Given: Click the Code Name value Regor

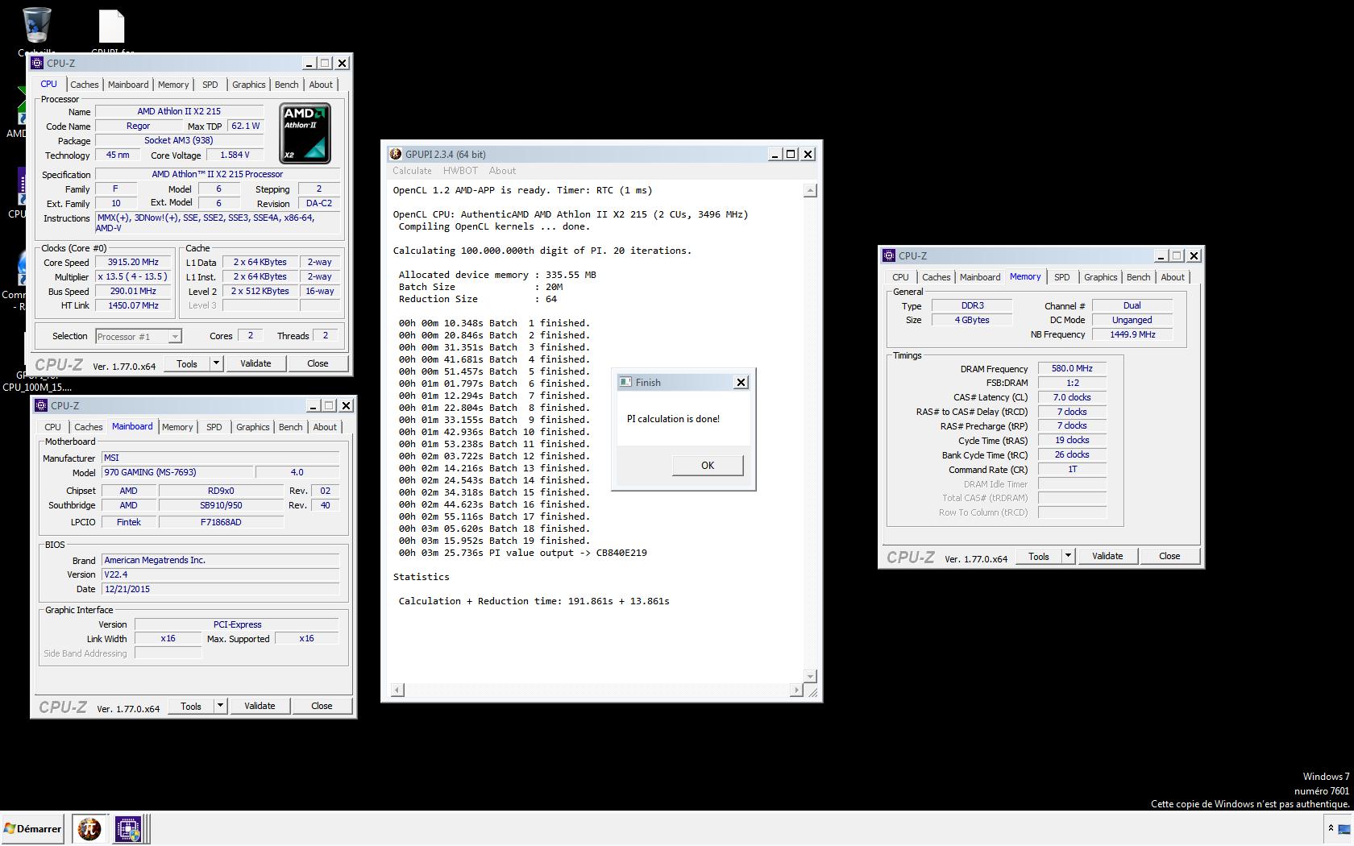Looking at the screenshot, I should coord(138,126).
